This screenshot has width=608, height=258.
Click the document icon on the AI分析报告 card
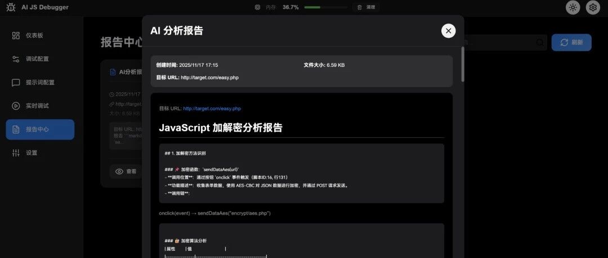click(x=113, y=72)
